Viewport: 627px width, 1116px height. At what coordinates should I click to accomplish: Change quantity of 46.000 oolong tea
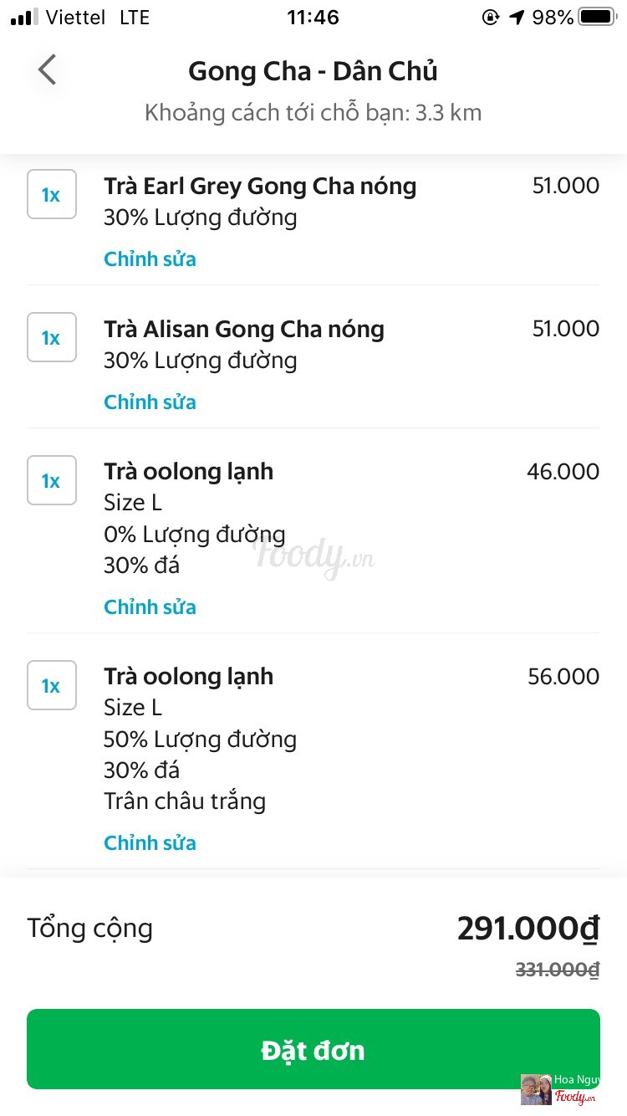click(x=52, y=481)
